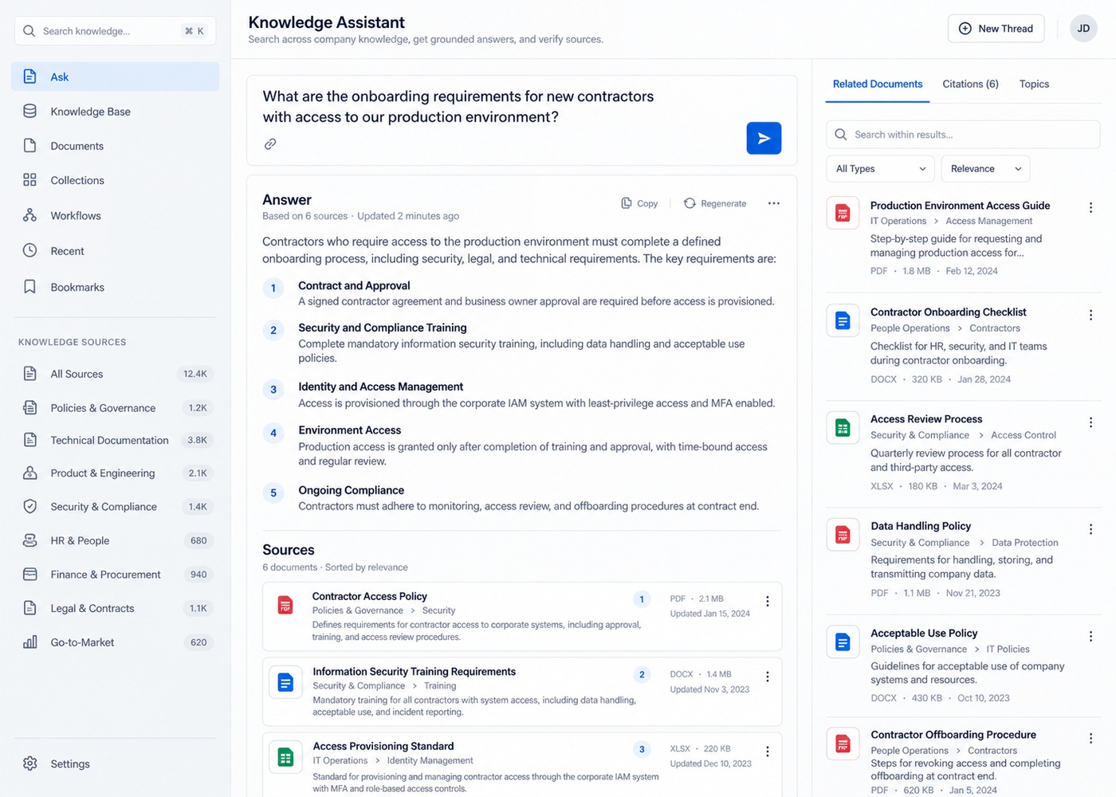Viewport: 1116px width, 797px height.
Task: Open the Data Handling Policy document title
Action: 921,526
